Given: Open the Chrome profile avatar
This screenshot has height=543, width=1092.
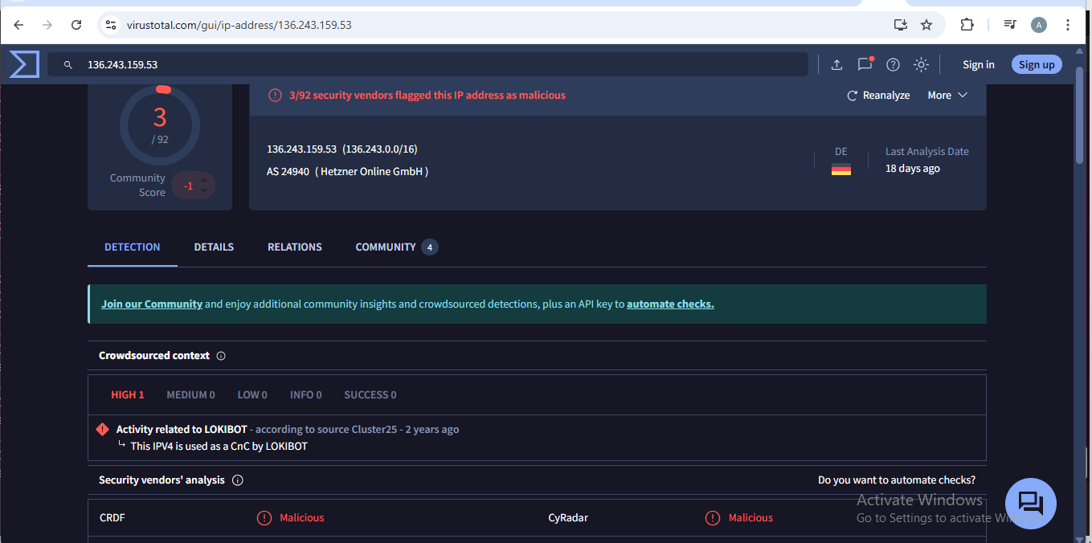Looking at the screenshot, I should tap(1039, 25).
